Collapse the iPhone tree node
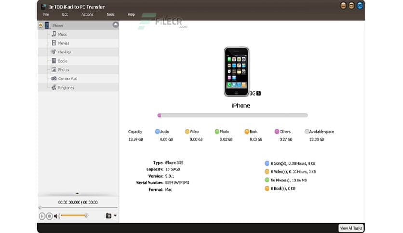 (x=40, y=25)
